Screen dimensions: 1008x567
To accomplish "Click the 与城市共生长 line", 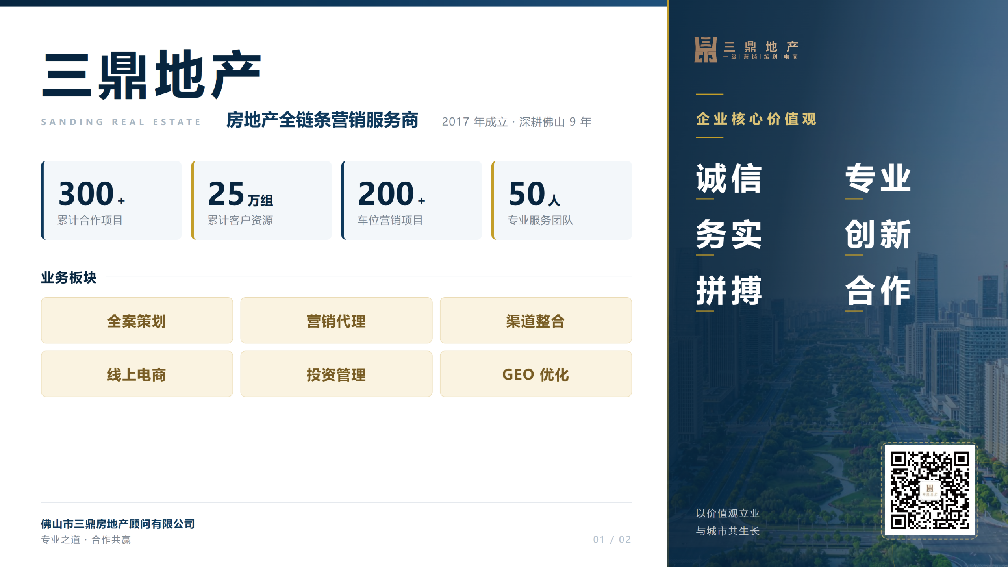I will tap(728, 531).
